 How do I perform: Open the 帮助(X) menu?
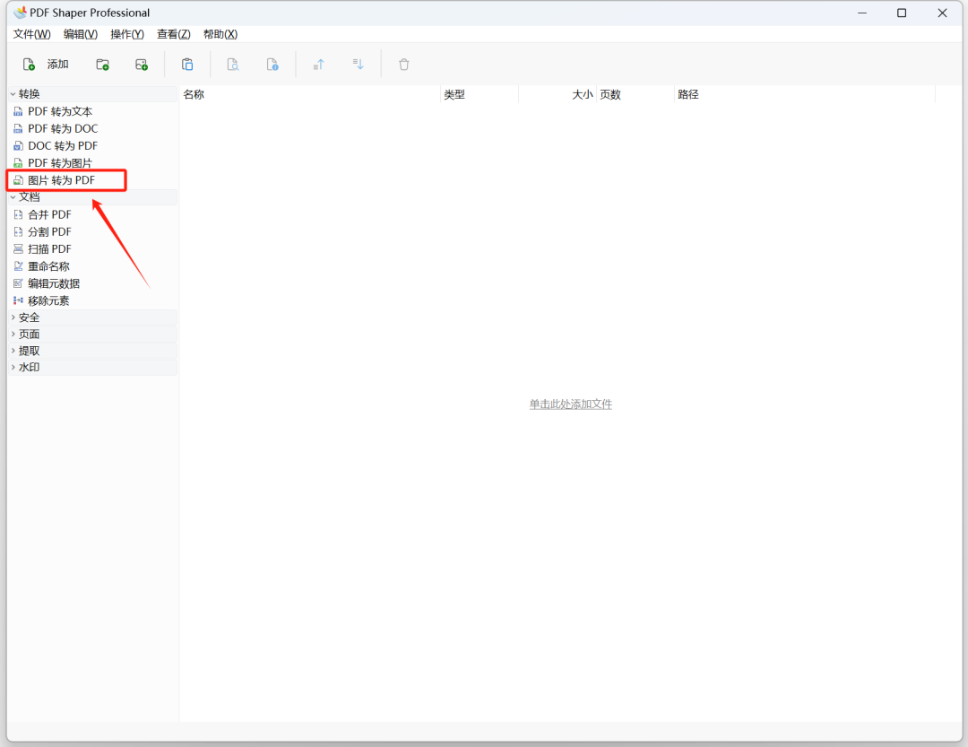point(220,34)
